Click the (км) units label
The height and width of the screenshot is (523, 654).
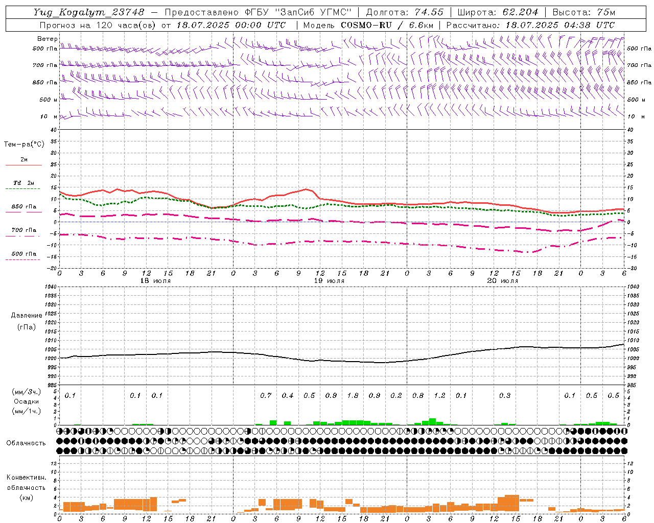coord(26,497)
